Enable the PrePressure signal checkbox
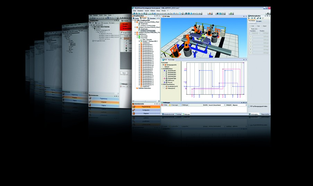 (x=165, y=80)
